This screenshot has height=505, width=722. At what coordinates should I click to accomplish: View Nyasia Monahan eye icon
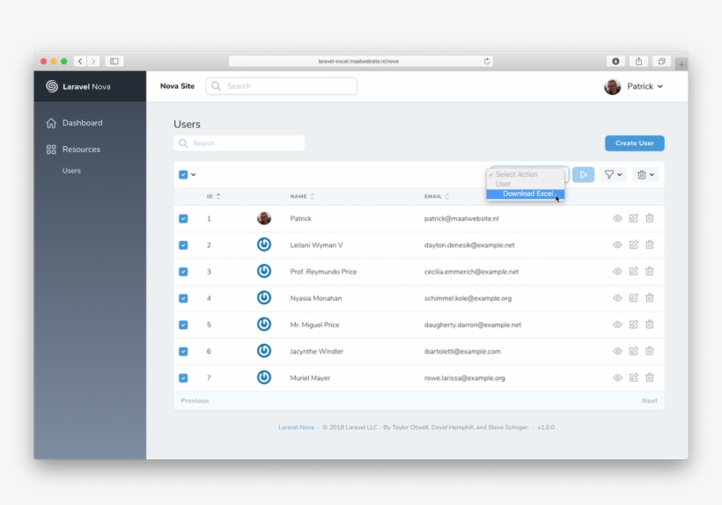pos(617,298)
